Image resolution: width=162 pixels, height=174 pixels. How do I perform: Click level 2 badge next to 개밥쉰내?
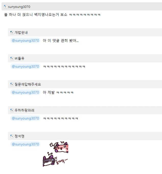click(12, 33)
